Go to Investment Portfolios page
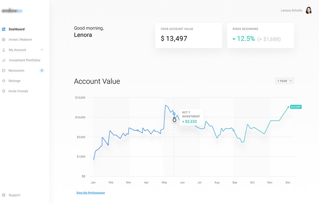This screenshot has width=319, height=204. pyautogui.click(x=24, y=60)
